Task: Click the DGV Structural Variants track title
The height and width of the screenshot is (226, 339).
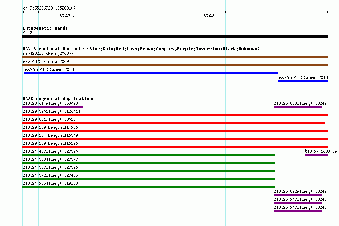Action: [141, 49]
